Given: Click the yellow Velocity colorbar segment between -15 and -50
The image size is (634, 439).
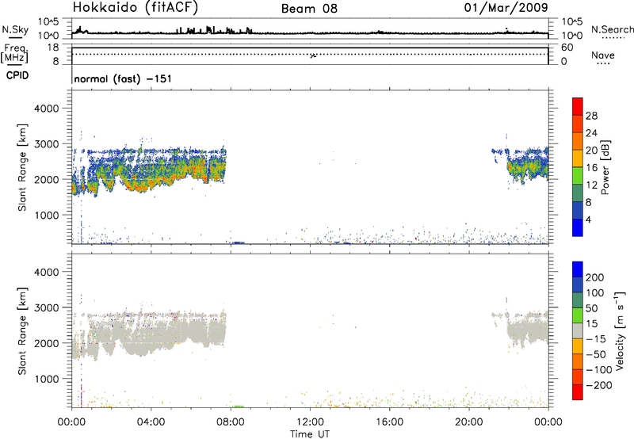Looking at the screenshot, I should (x=578, y=346).
